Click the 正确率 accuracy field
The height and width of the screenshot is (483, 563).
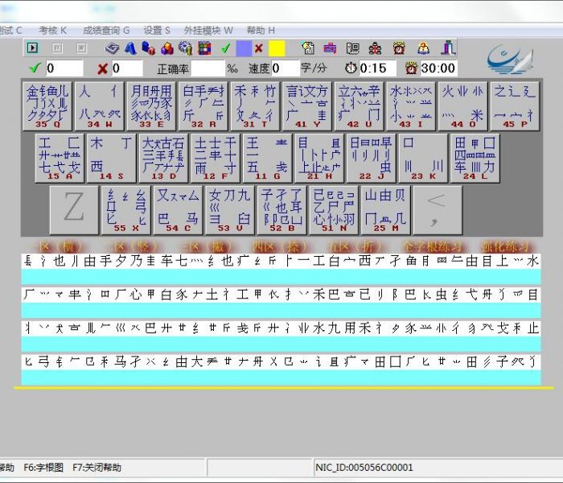(x=208, y=68)
